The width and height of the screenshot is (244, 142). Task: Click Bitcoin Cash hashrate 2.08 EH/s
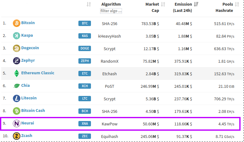[x=226, y=112]
